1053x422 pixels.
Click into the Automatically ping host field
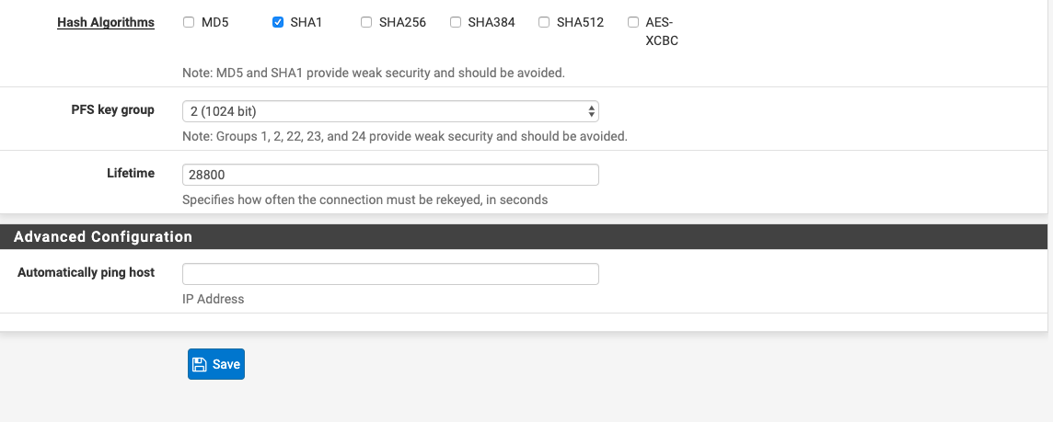click(390, 274)
